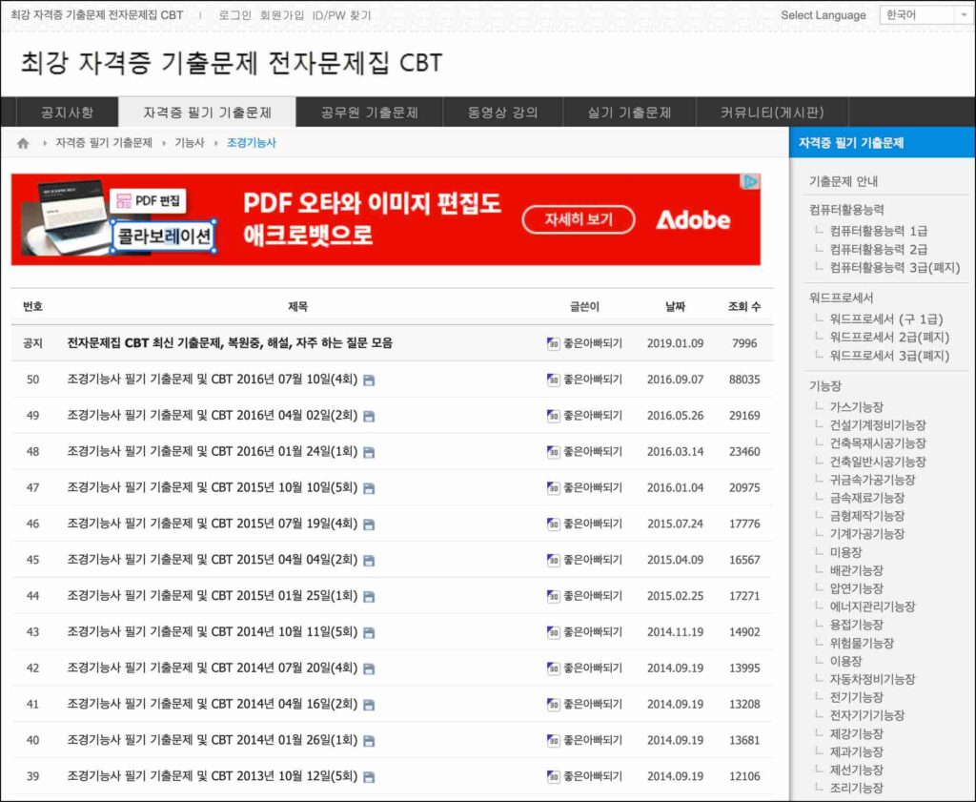
Task: Click the Adobe banner advertisement image
Action: click(385, 219)
